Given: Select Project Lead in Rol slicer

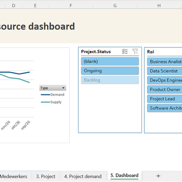Looking at the screenshot, I should click(165, 99).
